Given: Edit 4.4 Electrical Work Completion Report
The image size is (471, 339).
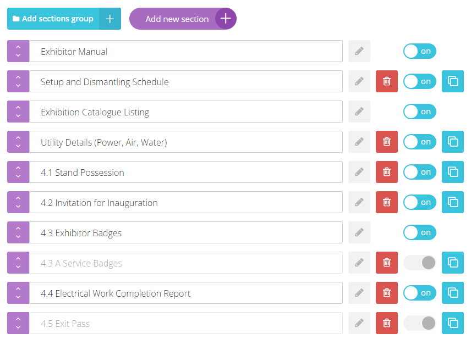Looking at the screenshot, I should pos(359,293).
